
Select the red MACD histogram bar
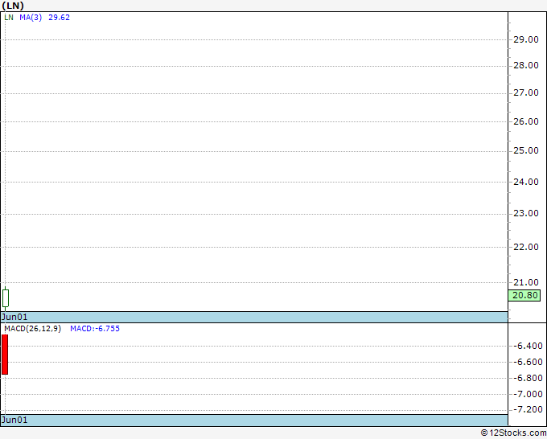(5, 355)
